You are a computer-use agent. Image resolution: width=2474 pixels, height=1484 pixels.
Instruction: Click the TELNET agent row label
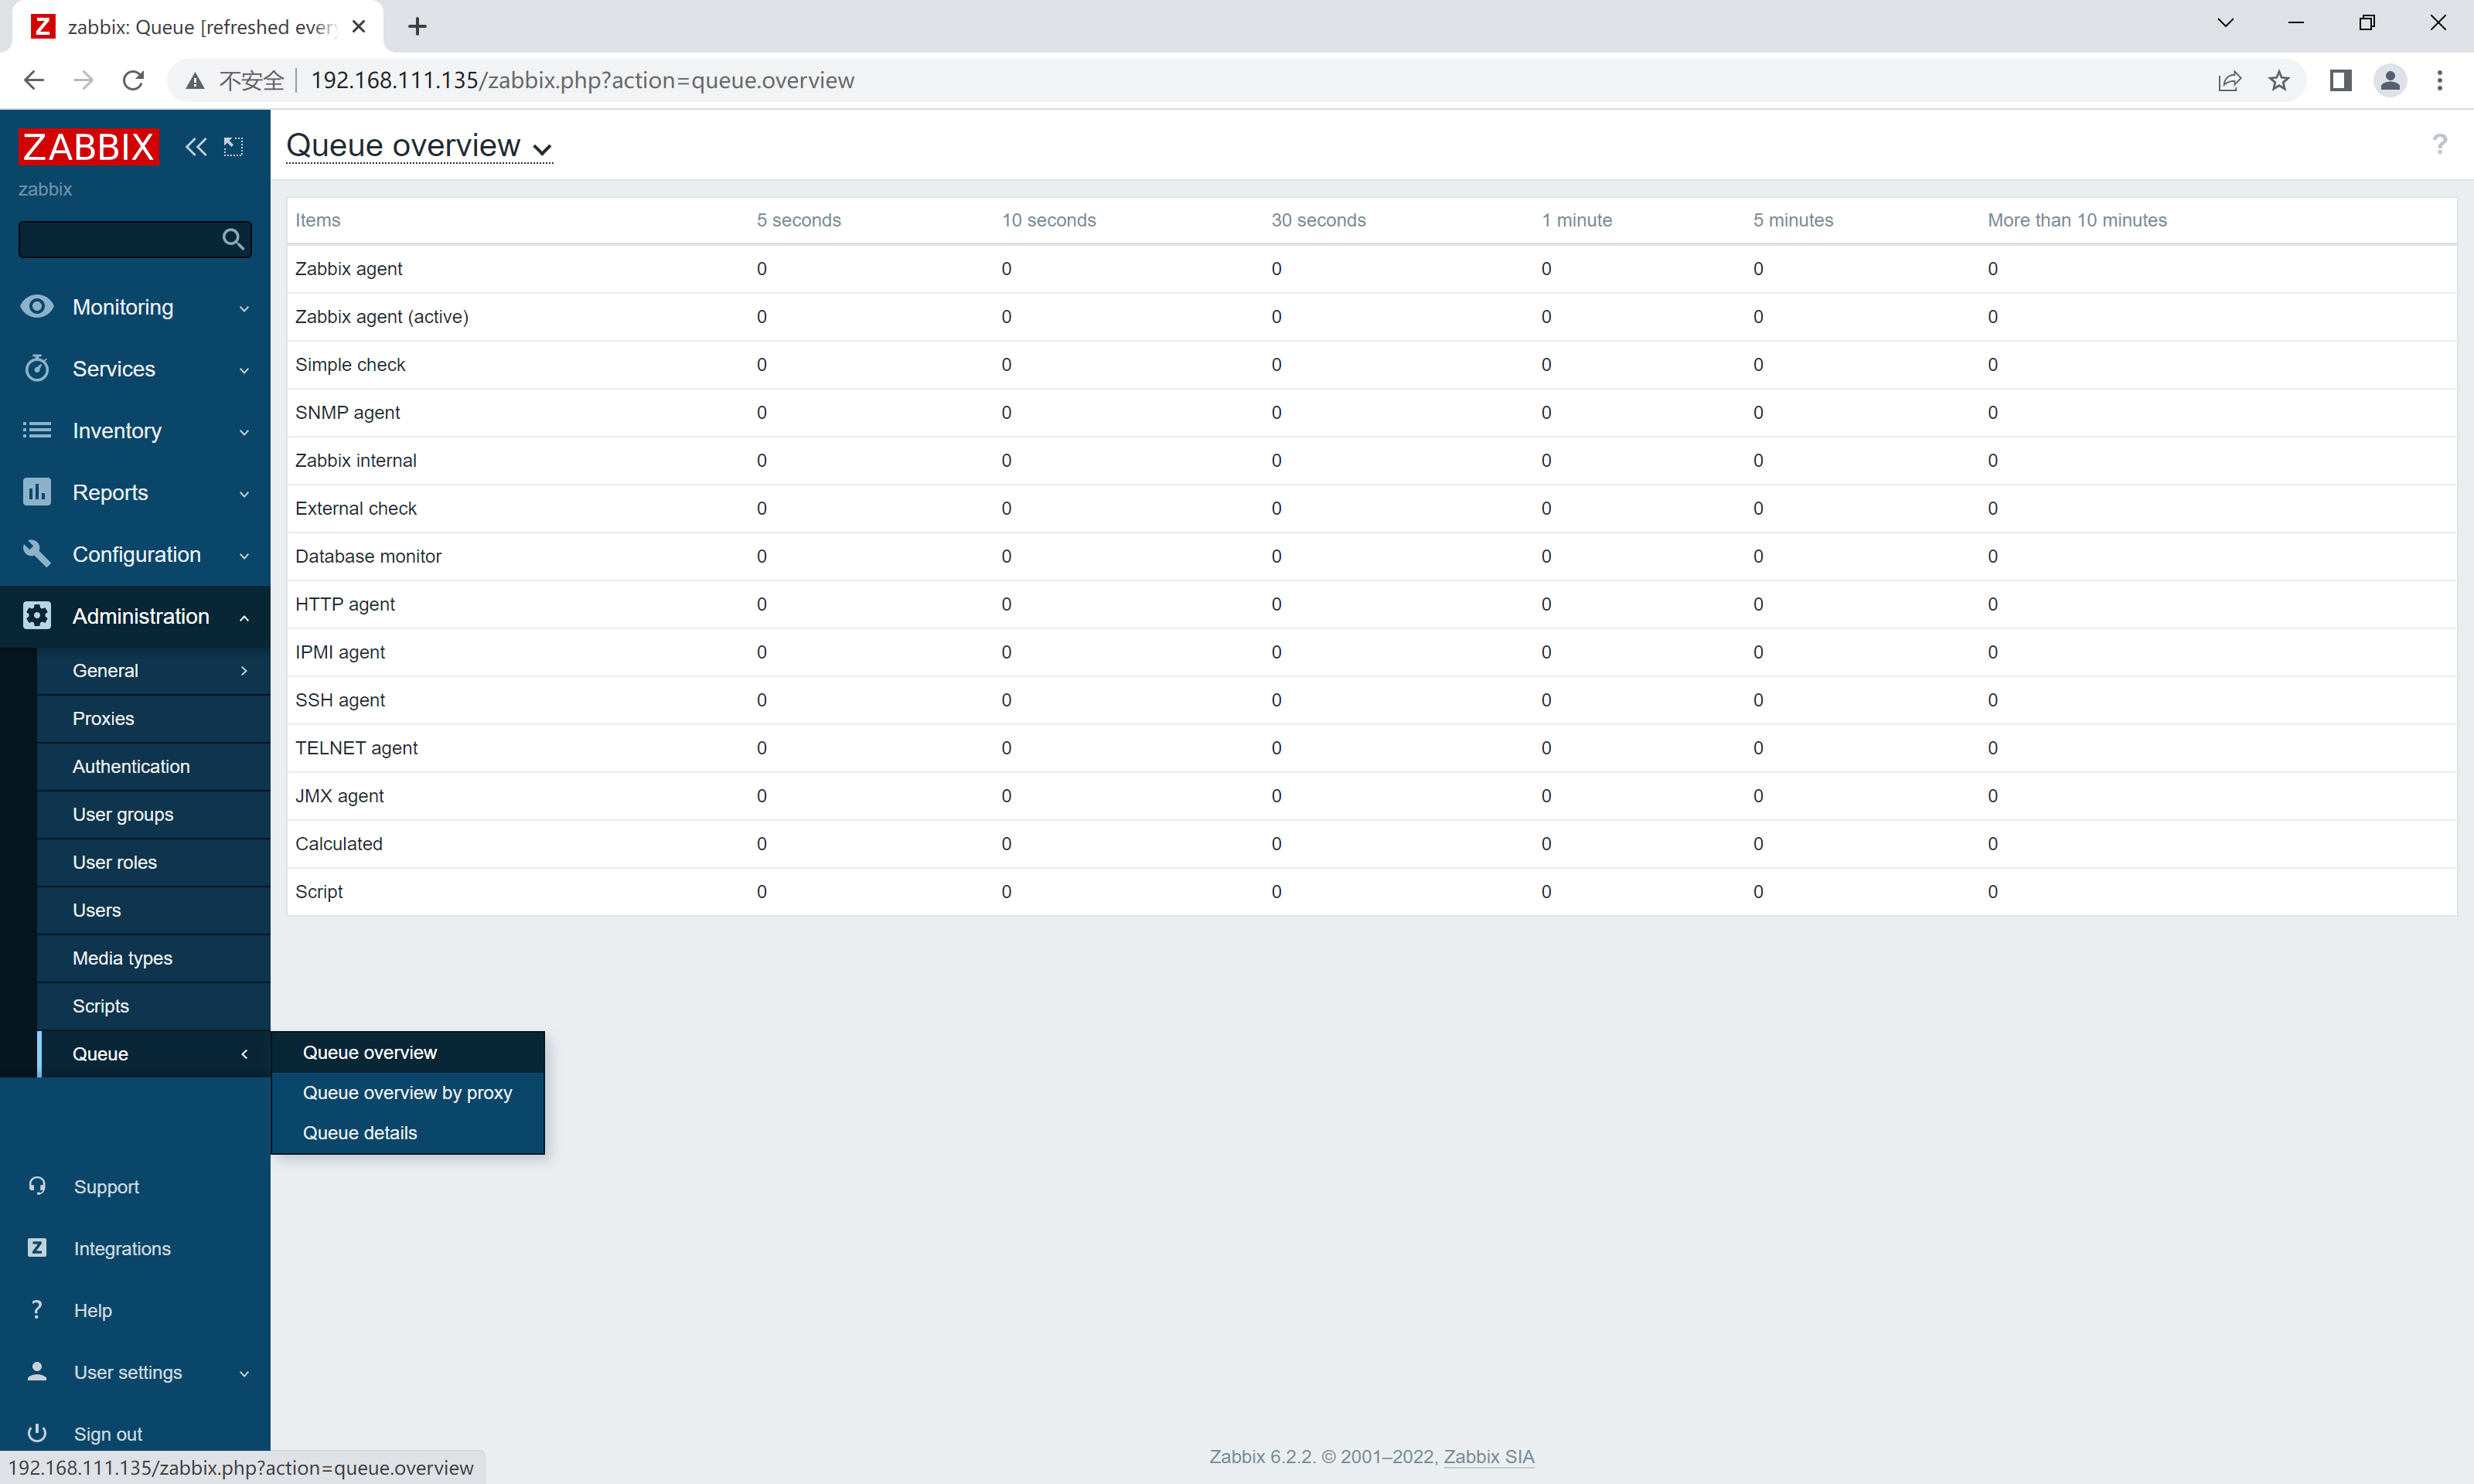pyautogui.click(x=356, y=749)
